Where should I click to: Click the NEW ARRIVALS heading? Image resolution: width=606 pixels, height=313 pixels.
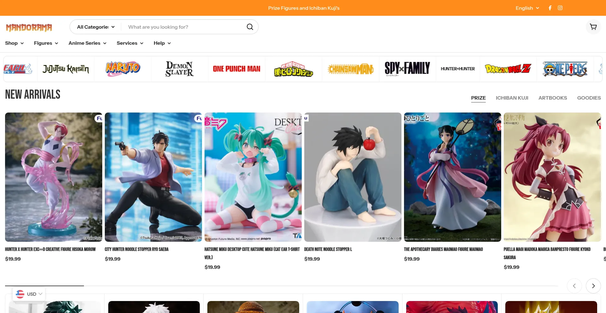[33, 95]
